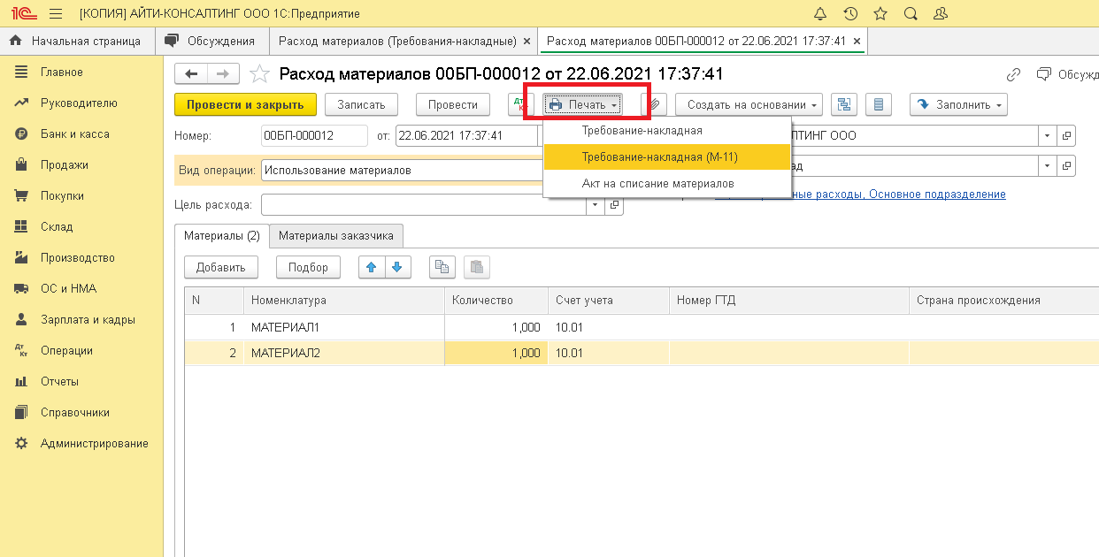Image resolution: width=1099 pixels, height=557 pixels.
Task: Click the back navigation arrow
Action: [191, 74]
